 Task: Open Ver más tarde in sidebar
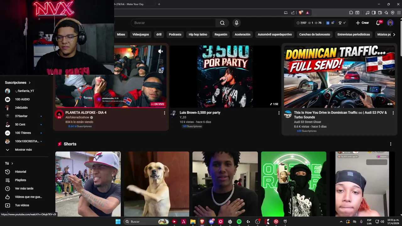pyautogui.click(x=24, y=188)
